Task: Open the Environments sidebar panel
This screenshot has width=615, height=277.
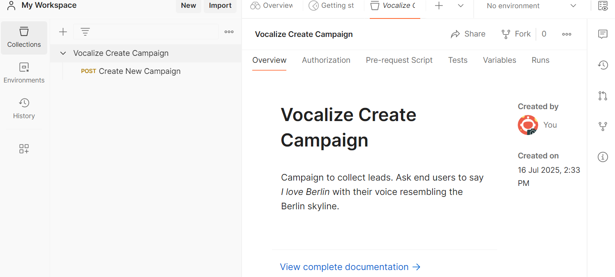Action: click(x=24, y=73)
